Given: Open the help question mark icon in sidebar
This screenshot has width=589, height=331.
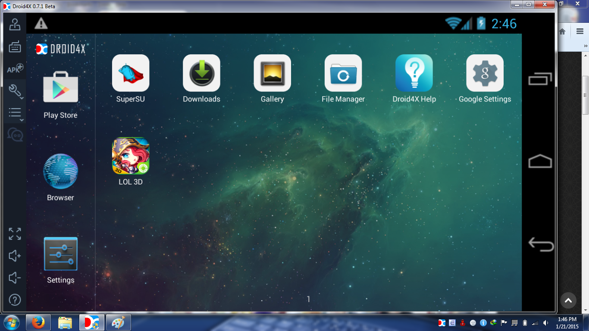Looking at the screenshot, I should click(15, 300).
